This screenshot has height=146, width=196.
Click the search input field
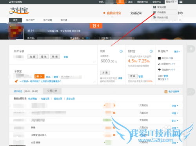tap(166, 20)
